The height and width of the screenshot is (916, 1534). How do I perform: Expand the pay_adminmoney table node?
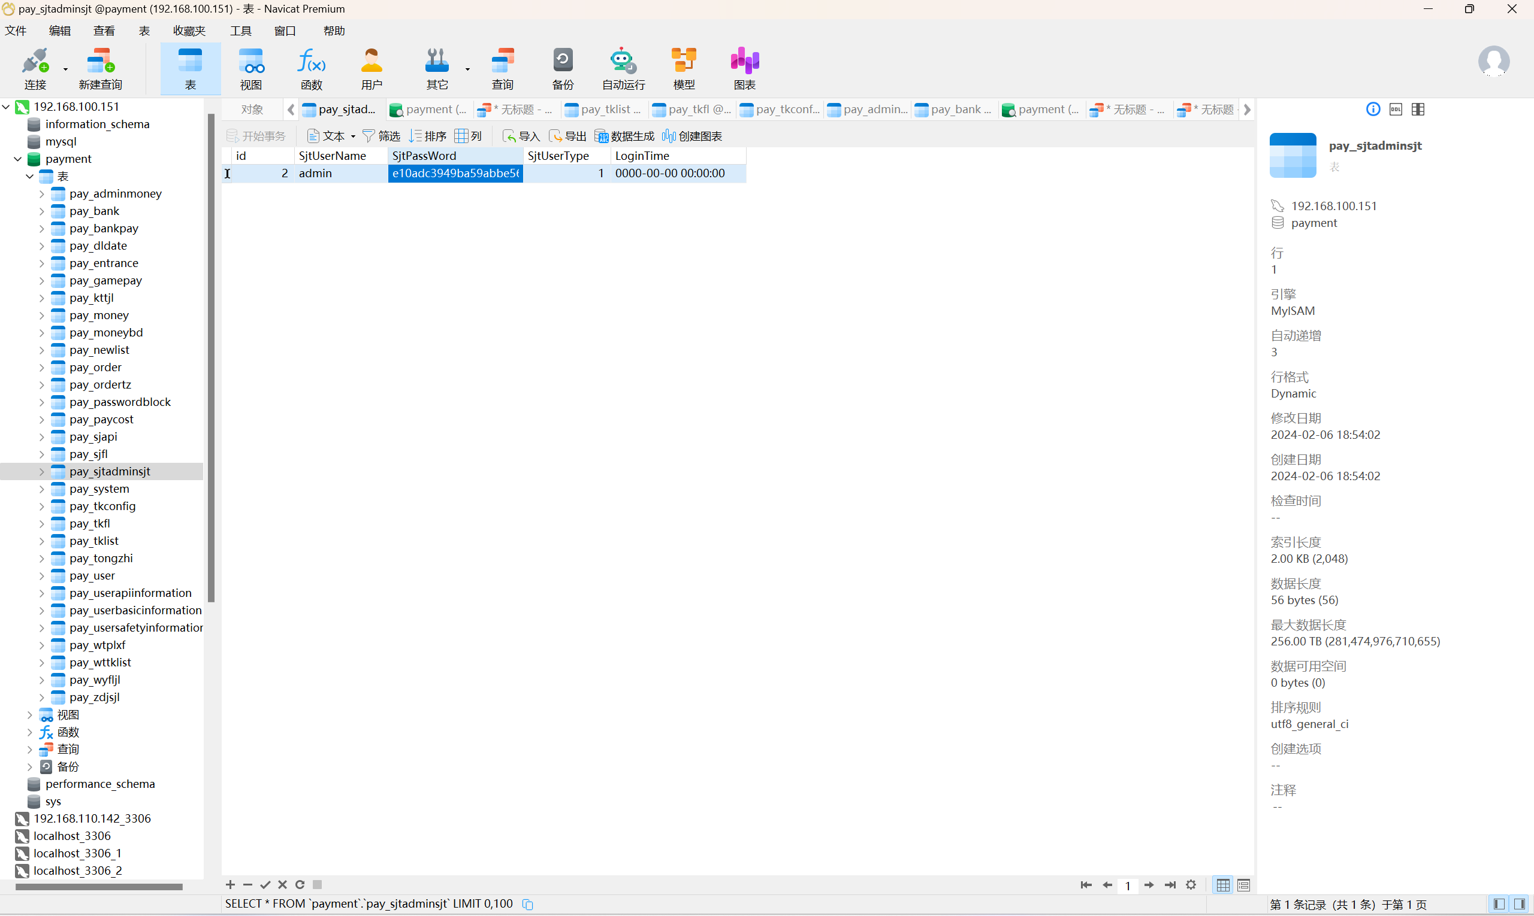[41, 194]
